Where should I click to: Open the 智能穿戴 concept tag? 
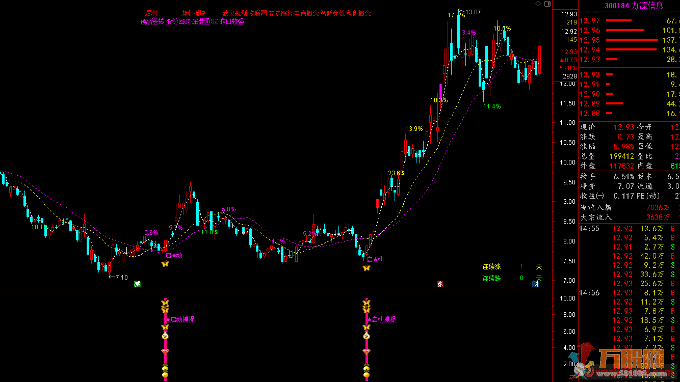[333, 14]
